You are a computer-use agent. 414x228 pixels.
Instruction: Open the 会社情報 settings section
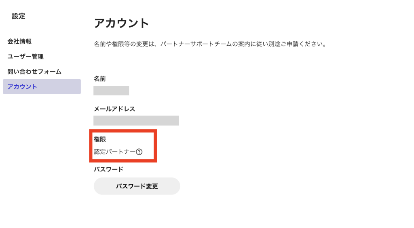point(19,41)
